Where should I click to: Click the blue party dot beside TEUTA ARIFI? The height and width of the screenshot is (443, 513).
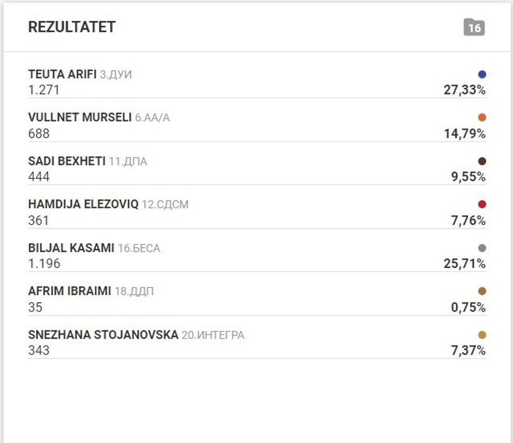click(482, 73)
